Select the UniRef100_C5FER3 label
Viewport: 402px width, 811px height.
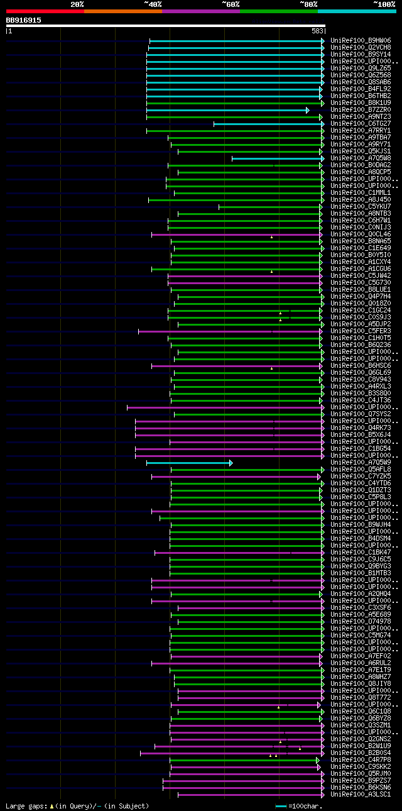pos(360,331)
